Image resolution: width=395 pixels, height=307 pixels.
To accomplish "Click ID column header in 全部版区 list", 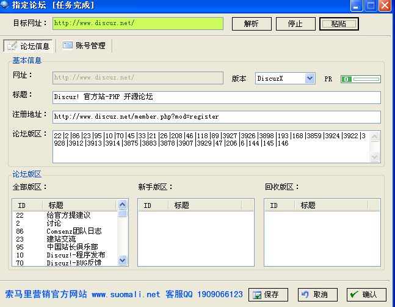I will point(27,205).
